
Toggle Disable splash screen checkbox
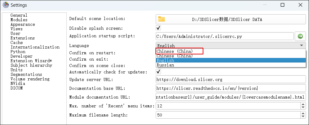coord(158,28)
